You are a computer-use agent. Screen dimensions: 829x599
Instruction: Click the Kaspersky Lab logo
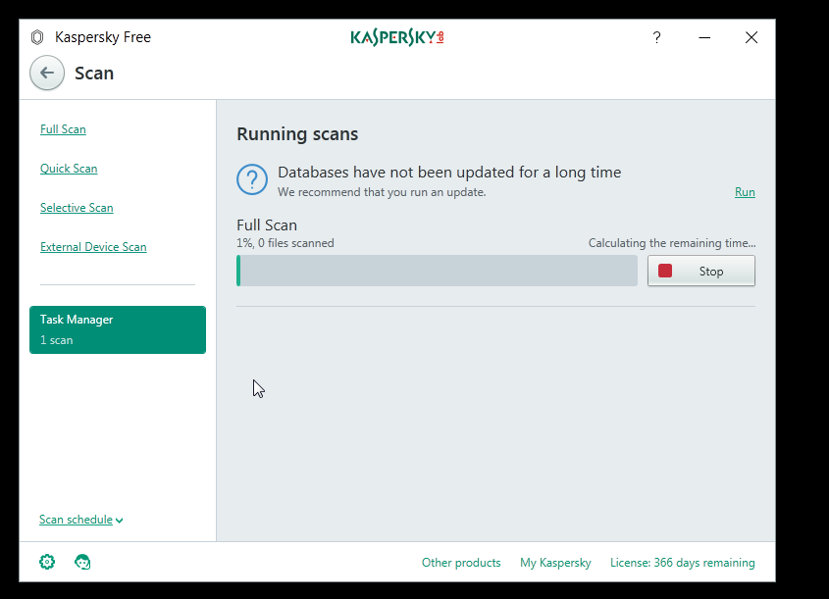click(x=397, y=37)
